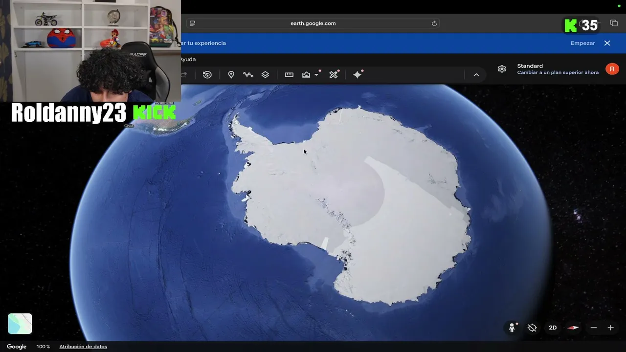Collapse the toolbar with the up chevron
This screenshot has width=626, height=352.
476,75
